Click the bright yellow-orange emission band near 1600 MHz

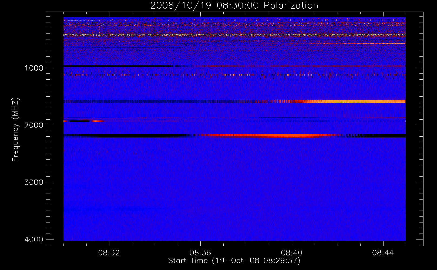pyautogui.click(x=354, y=102)
